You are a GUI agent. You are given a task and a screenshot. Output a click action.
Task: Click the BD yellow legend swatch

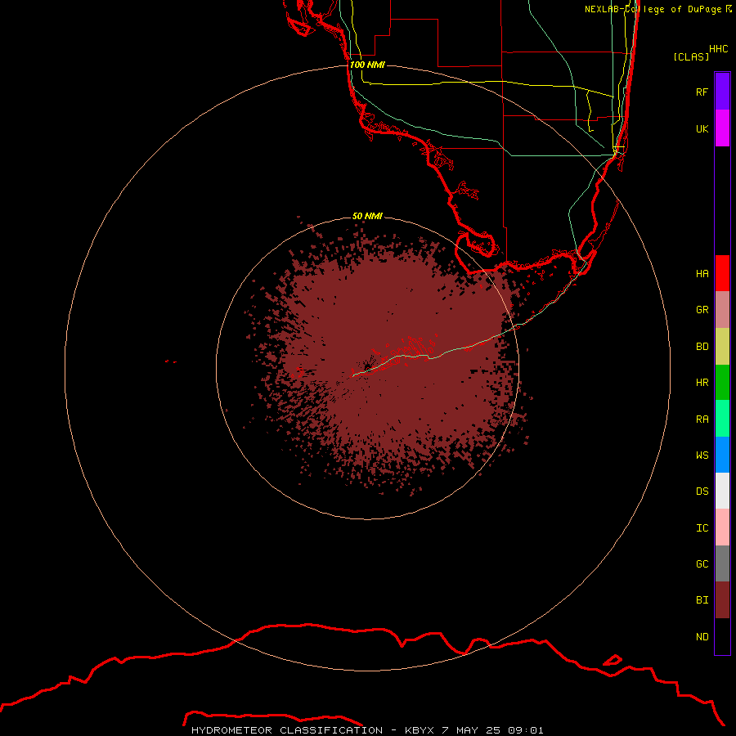(722, 347)
